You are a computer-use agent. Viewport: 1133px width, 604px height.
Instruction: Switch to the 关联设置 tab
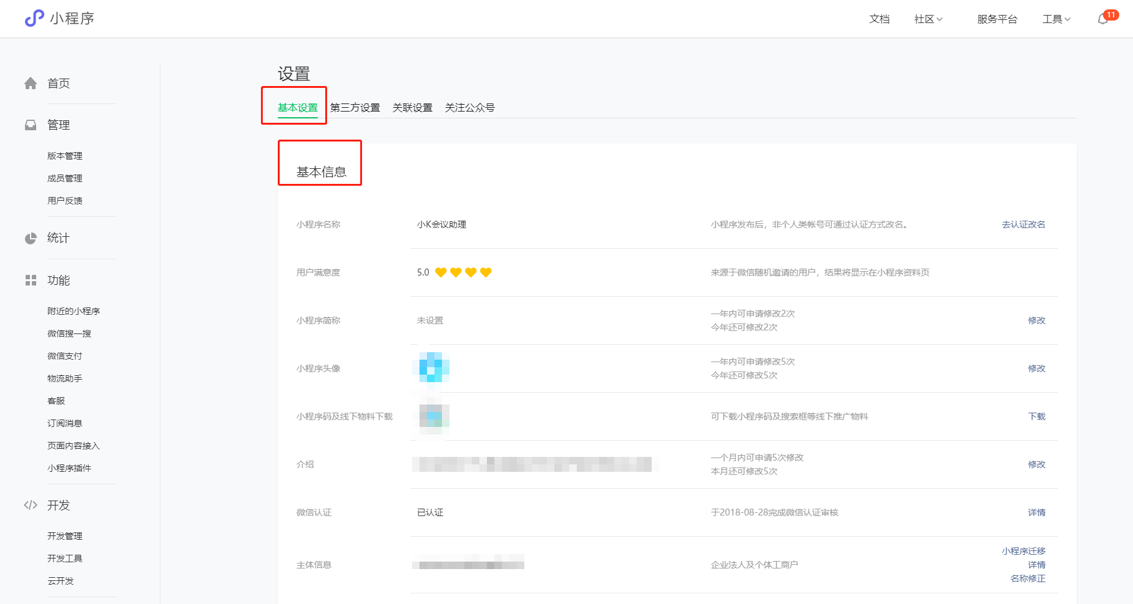coord(413,108)
